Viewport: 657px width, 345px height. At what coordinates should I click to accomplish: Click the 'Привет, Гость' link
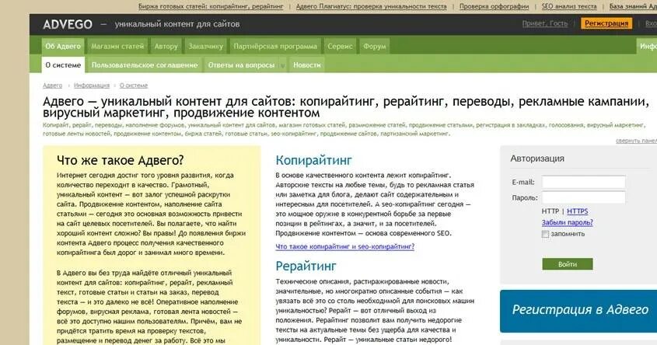coord(545,23)
